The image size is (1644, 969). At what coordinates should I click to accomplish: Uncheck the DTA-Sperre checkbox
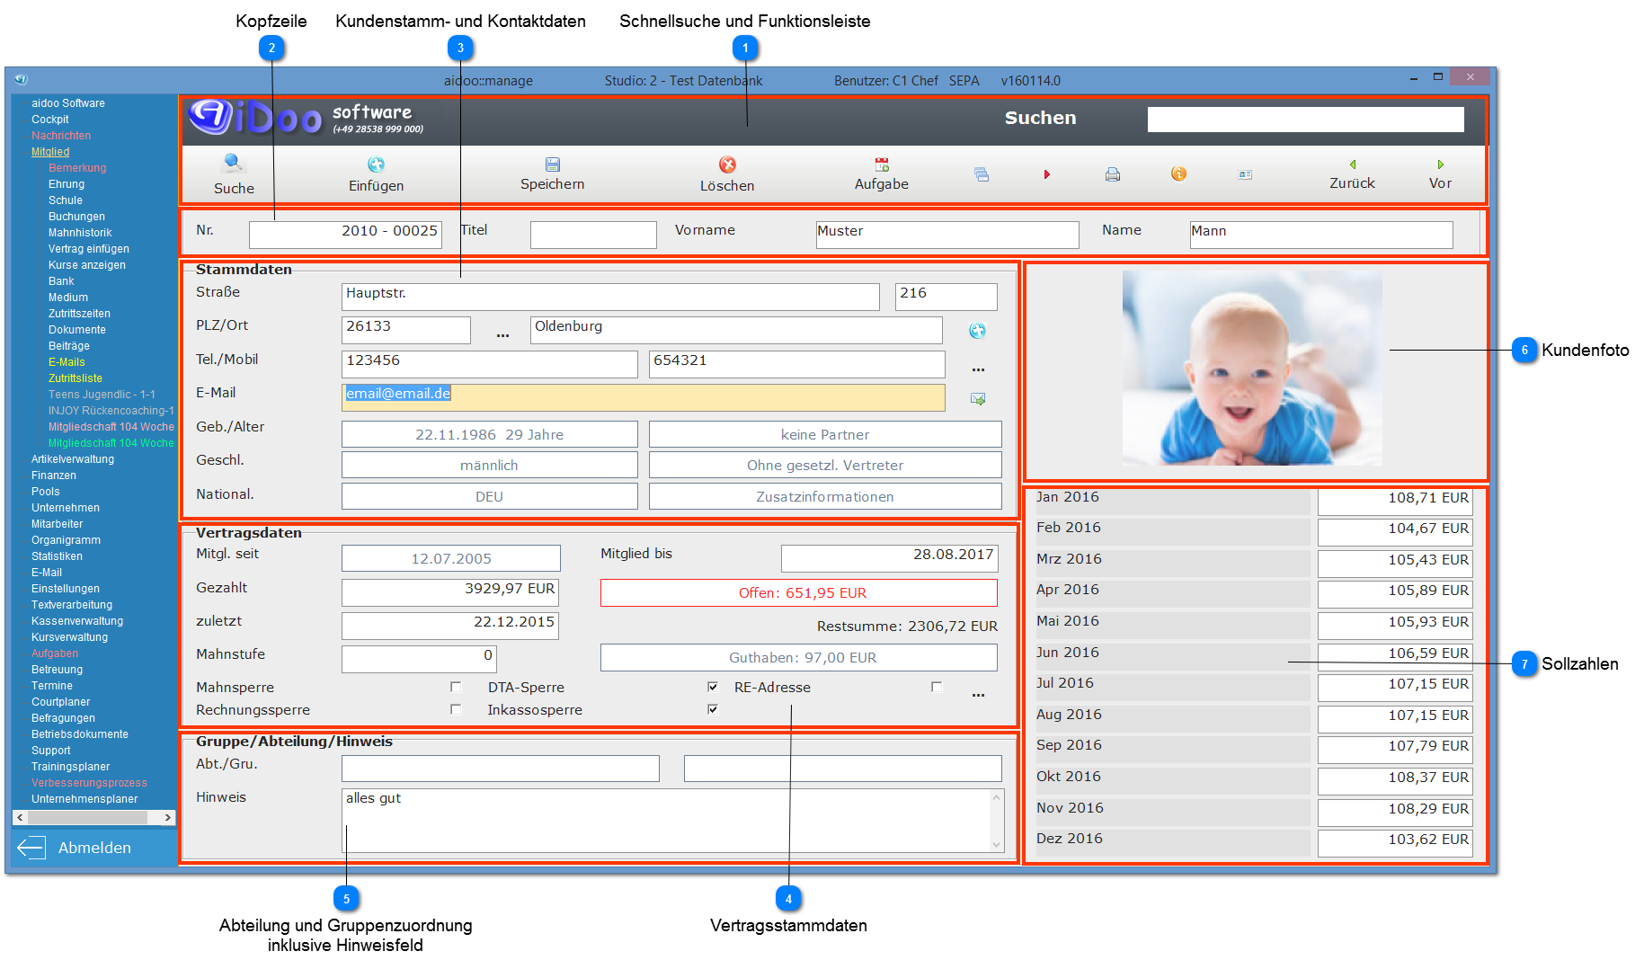tap(713, 687)
